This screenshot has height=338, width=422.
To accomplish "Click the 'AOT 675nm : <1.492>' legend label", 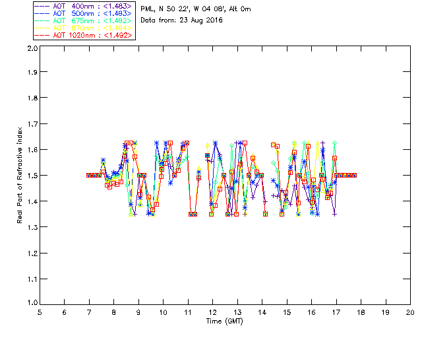I will tap(92, 20).
